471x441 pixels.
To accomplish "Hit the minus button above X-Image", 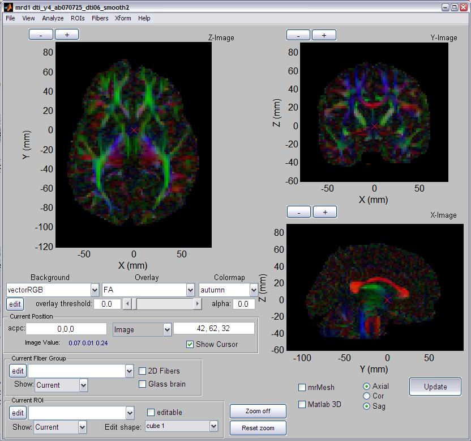I will point(299,212).
